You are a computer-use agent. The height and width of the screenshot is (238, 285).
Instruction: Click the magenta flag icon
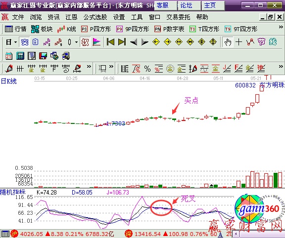(96, 42)
